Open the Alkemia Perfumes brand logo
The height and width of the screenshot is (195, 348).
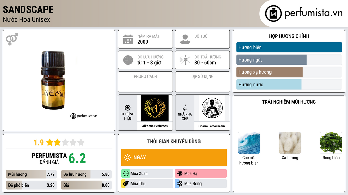(x=155, y=108)
